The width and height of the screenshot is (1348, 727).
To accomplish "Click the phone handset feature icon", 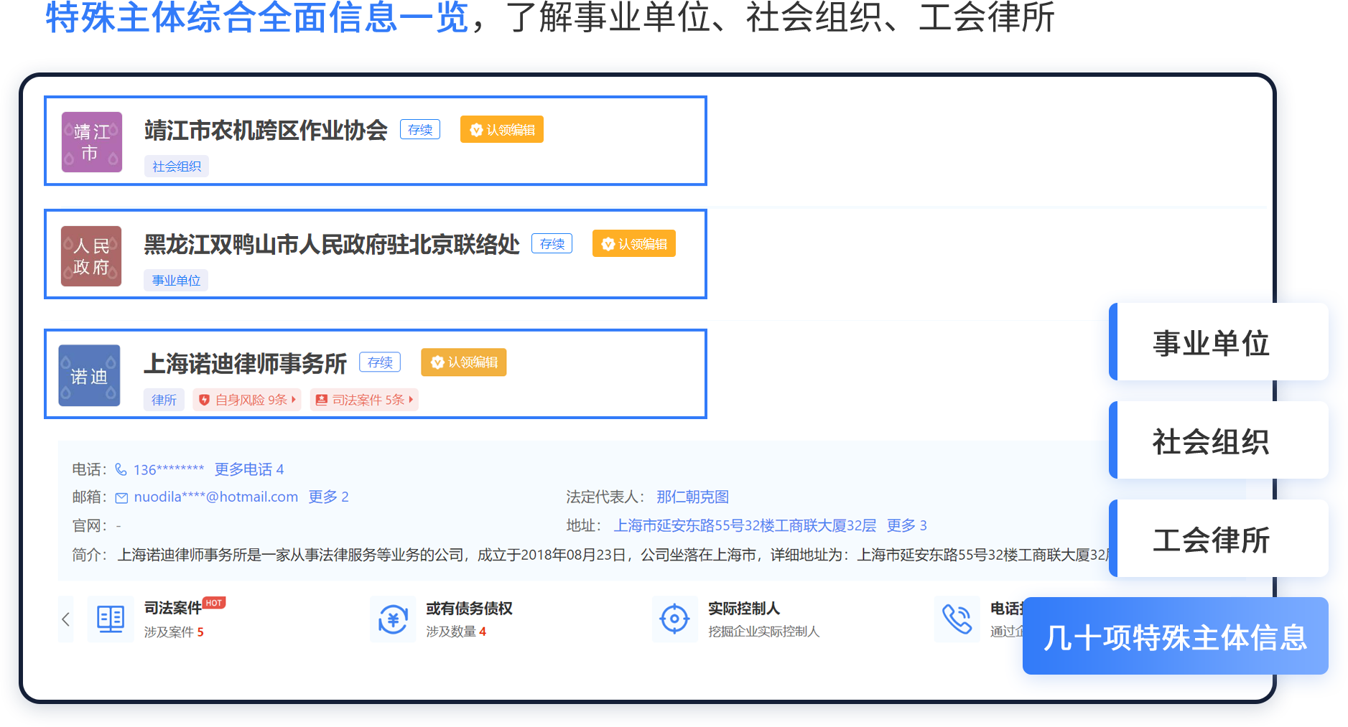I will 957,619.
